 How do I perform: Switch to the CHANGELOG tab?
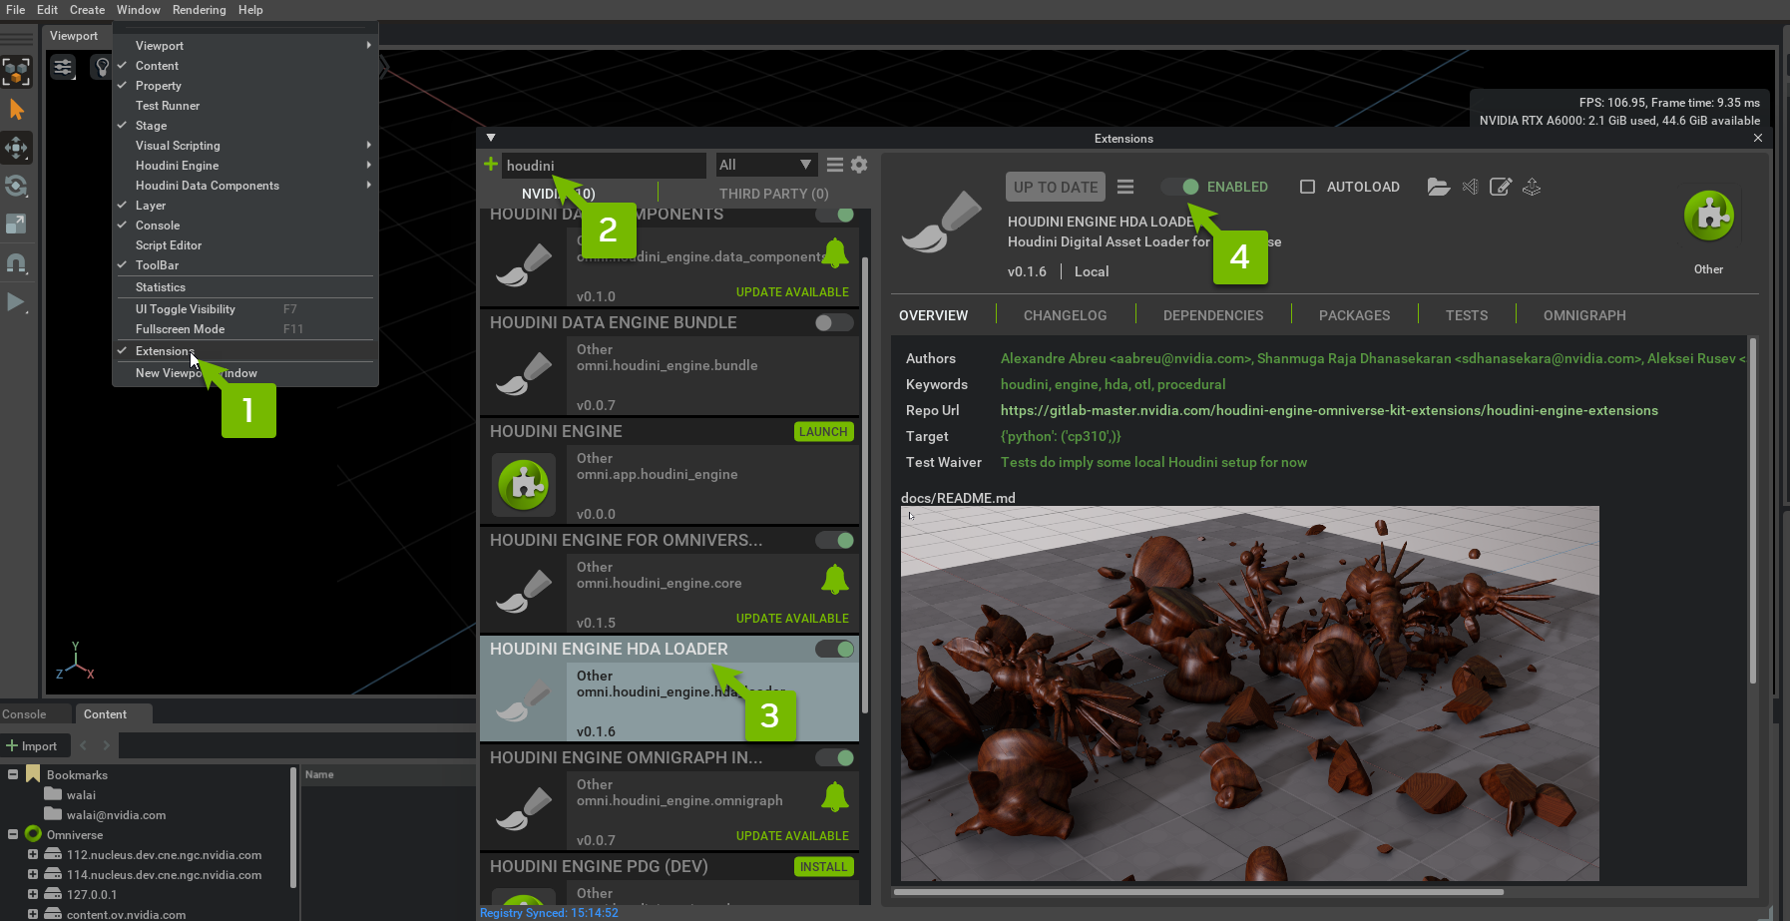[x=1065, y=315]
